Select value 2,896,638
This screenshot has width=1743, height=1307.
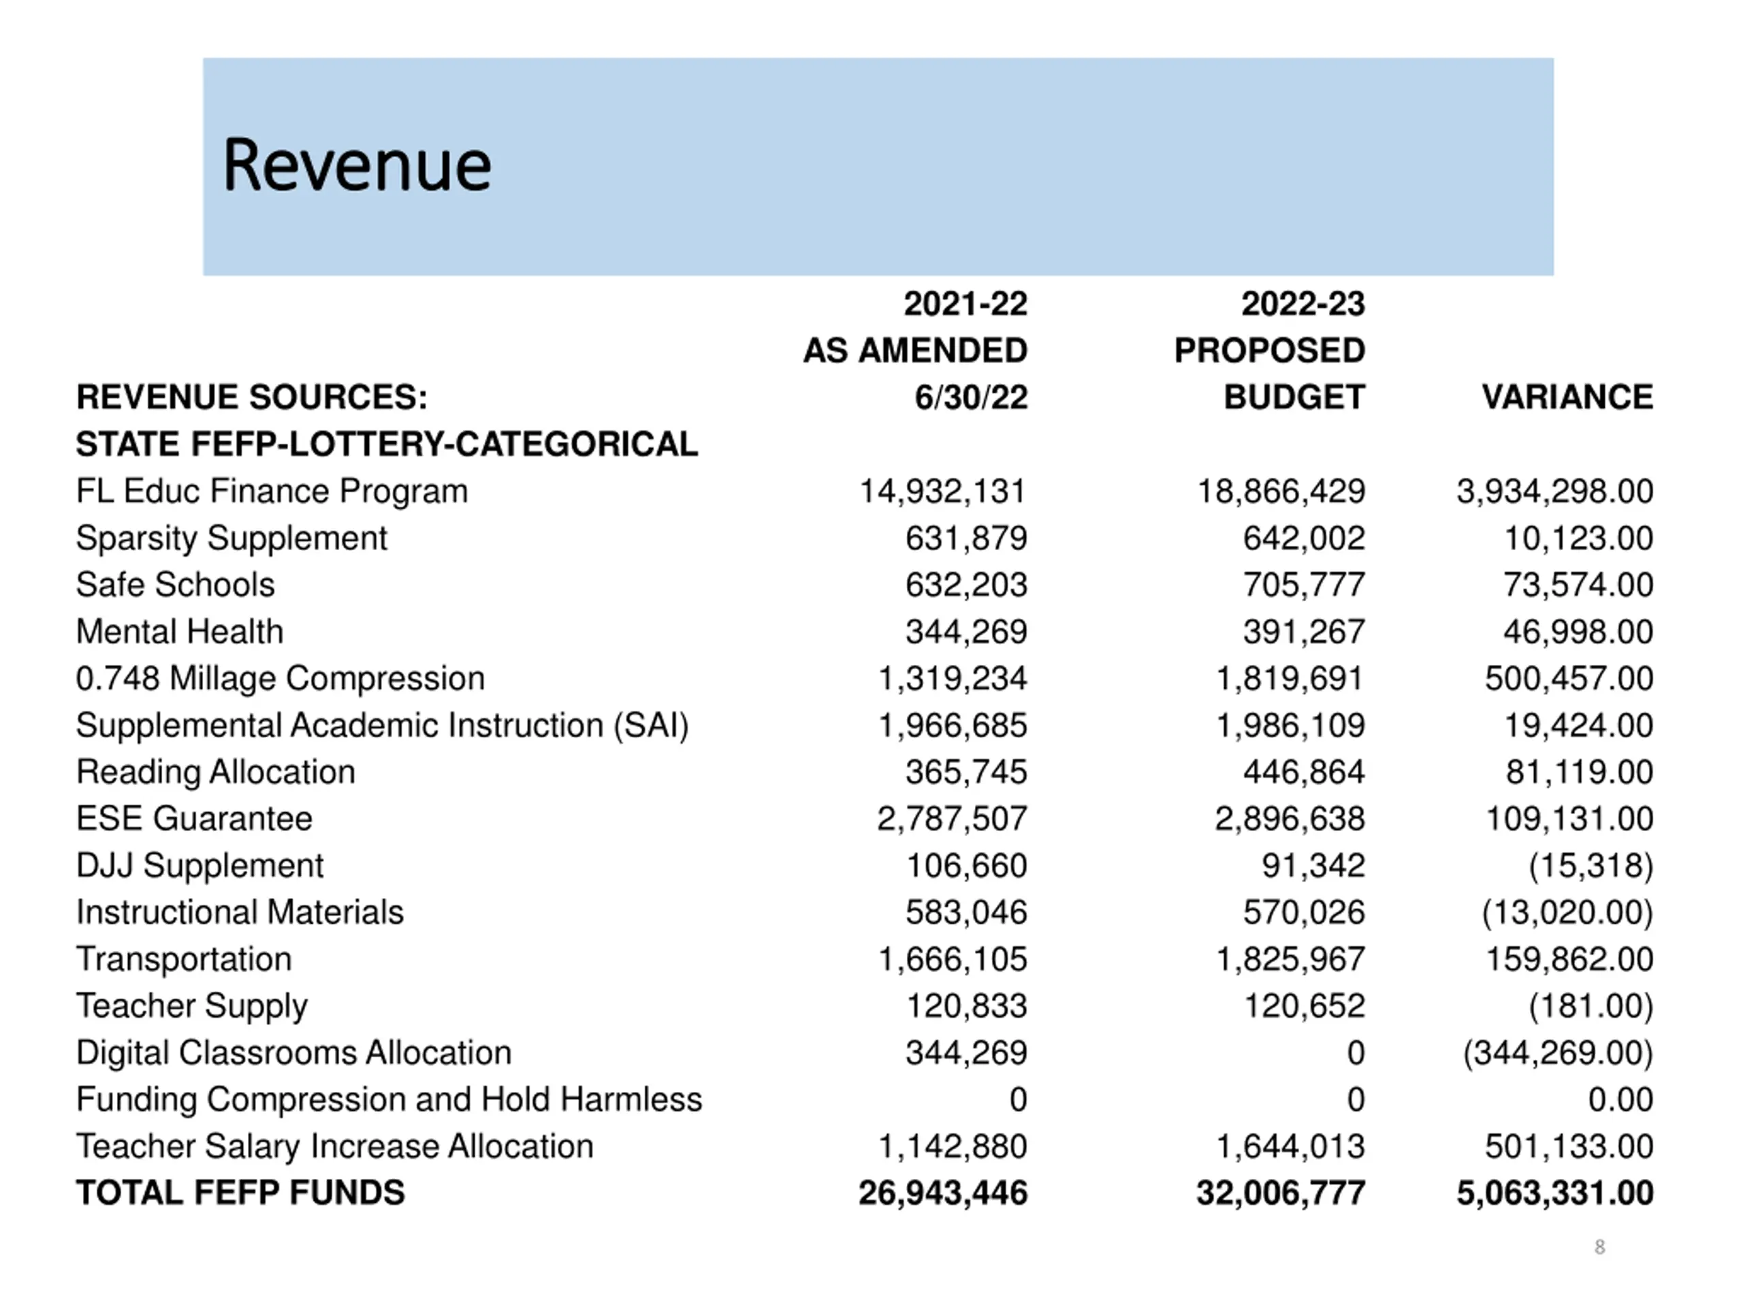pos(1289,820)
